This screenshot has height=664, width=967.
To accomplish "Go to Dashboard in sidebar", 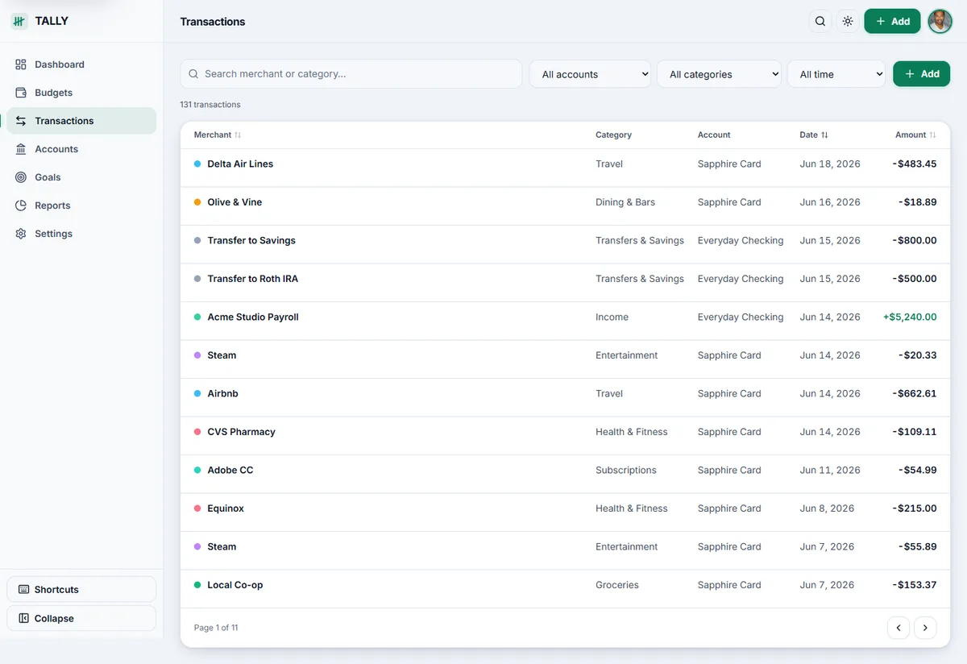I will pos(81,64).
